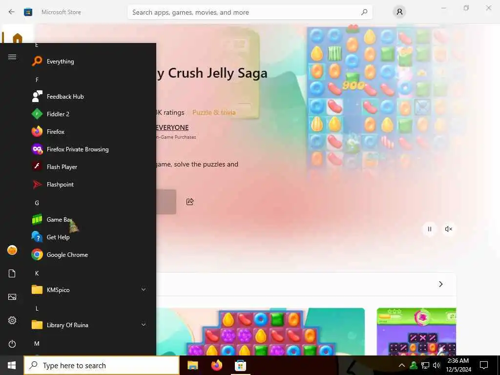500x375 pixels.
Task: Open network status tray icon
Action: pos(425,365)
